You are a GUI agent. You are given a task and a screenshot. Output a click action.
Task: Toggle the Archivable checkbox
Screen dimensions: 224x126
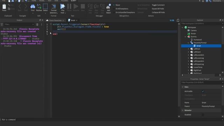(203, 91)
